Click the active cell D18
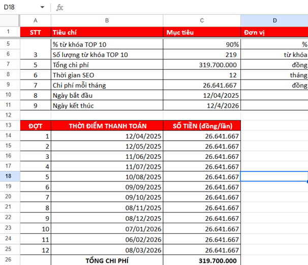The image size is (308, 265). pos(274,176)
